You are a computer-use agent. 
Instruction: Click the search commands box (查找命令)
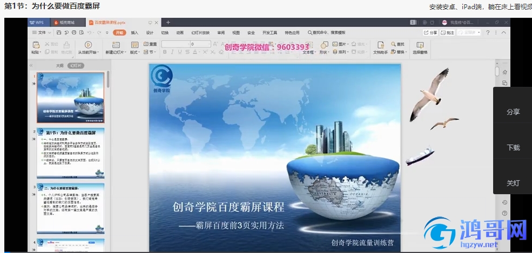326,32
